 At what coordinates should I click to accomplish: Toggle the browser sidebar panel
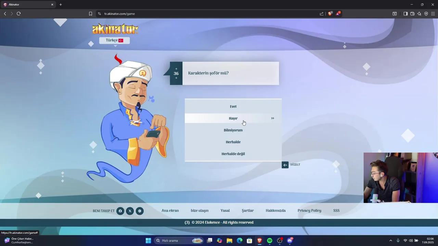(x=405, y=14)
